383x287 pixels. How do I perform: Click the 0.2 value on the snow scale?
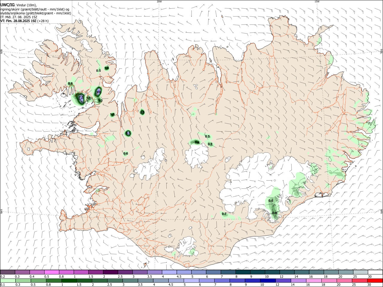point(3,277)
